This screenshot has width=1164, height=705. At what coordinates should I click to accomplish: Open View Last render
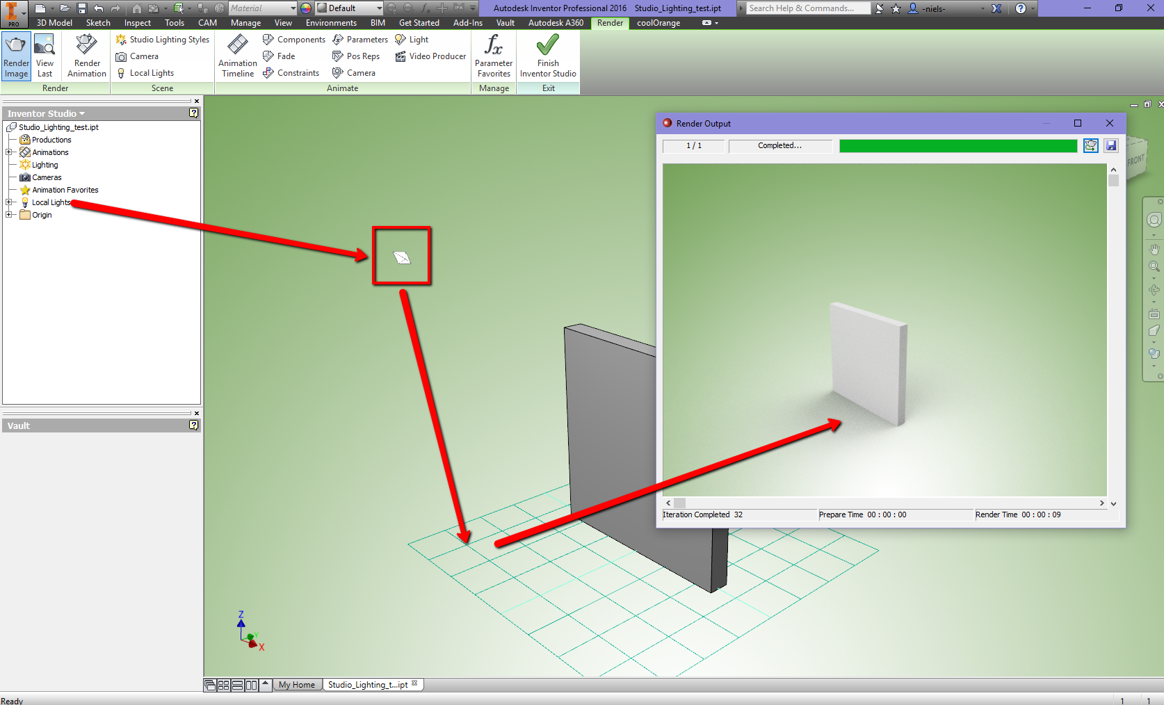pos(45,56)
